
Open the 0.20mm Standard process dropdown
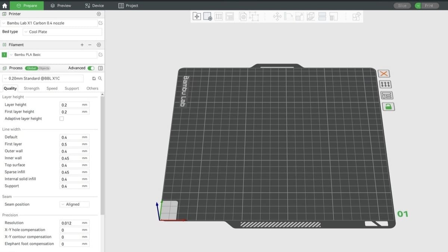pyautogui.click(x=43, y=79)
